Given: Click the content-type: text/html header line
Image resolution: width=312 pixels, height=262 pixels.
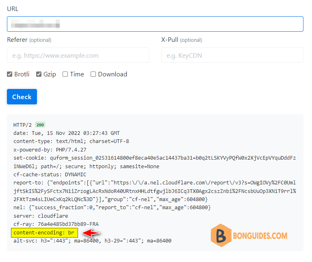Looking at the screenshot, I should click(71, 141).
